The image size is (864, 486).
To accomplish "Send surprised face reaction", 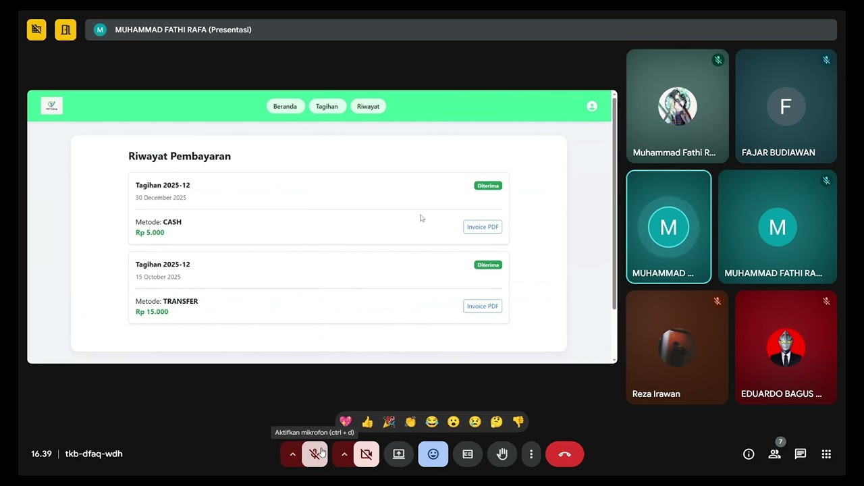I will pyautogui.click(x=454, y=422).
